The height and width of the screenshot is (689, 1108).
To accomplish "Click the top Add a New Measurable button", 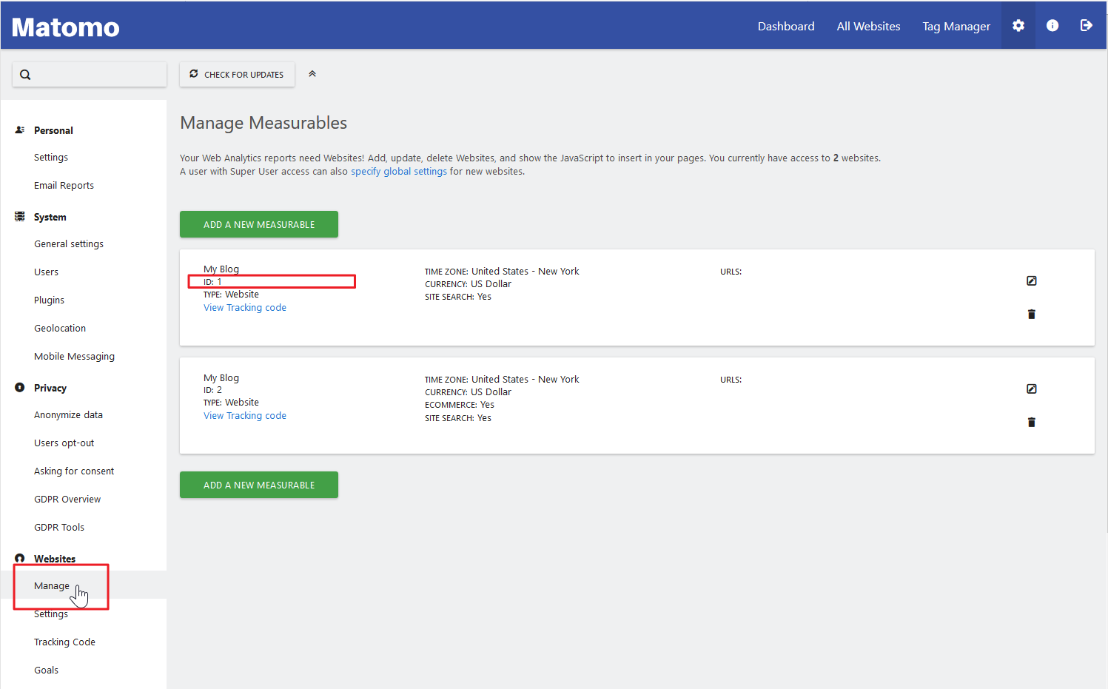I will [258, 224].
